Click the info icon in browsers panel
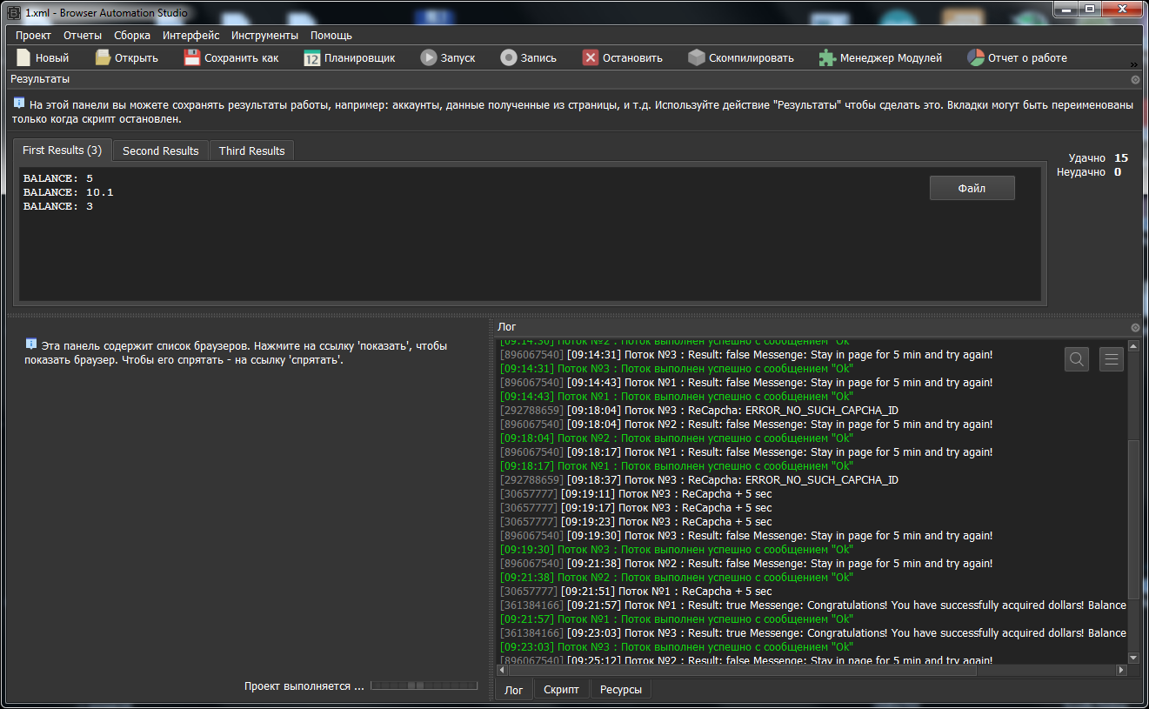 click(31, 344)
